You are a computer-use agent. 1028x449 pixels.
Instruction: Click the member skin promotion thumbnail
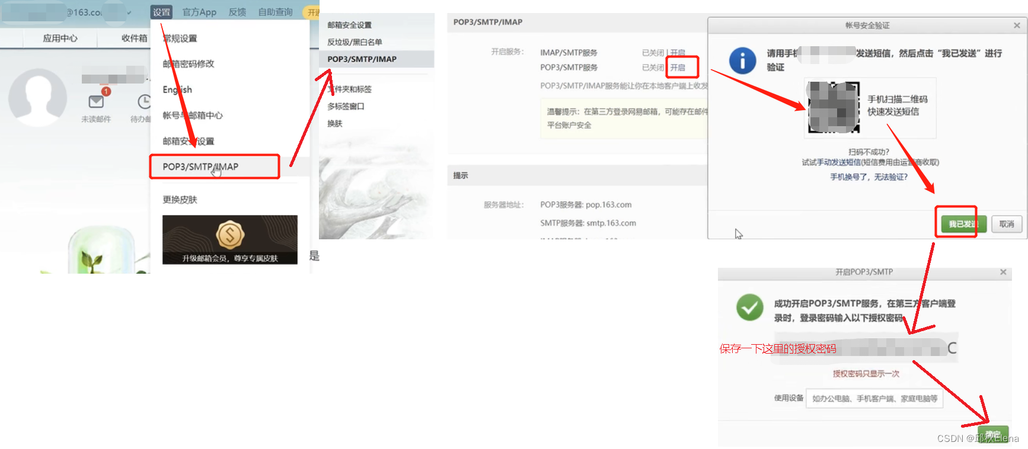pyautogui.click(x=230, y=239)
